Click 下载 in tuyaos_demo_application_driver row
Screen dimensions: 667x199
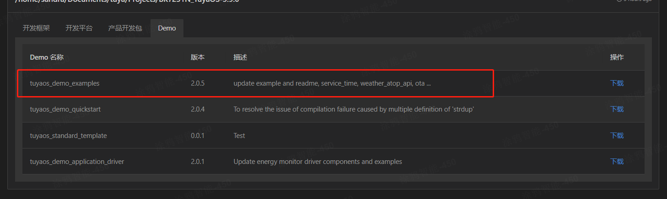[617, 162]
